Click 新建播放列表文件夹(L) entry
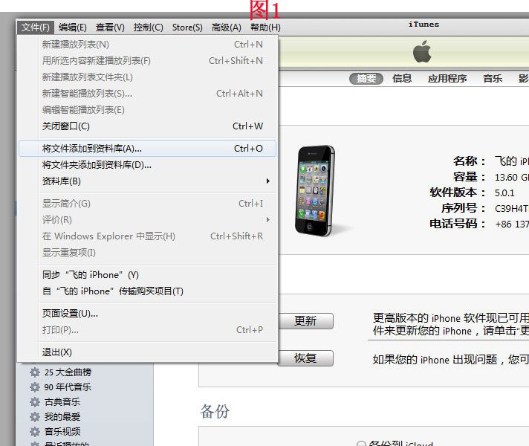This screenshot has height=446, width=529. click(148, 77)
